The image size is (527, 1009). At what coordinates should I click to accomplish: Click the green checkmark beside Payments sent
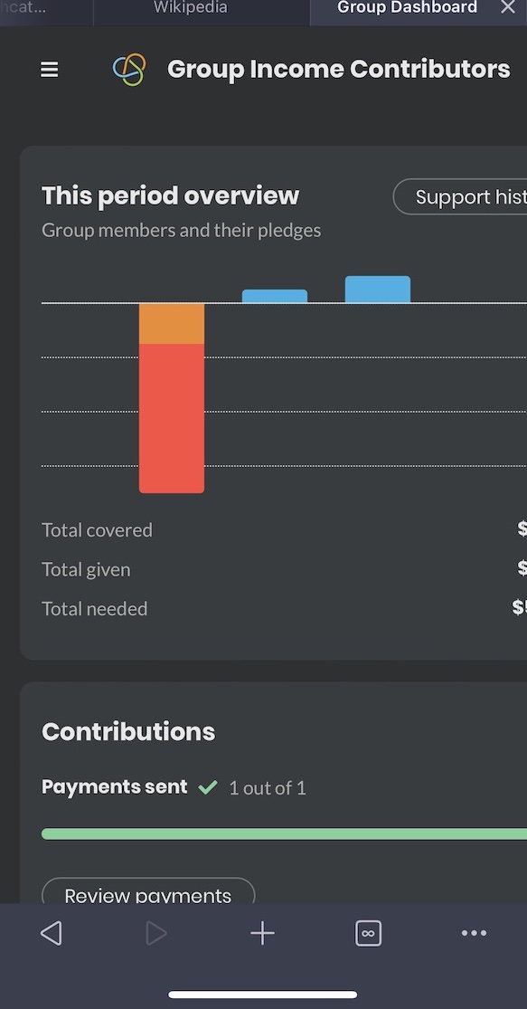tap(208, 786)
